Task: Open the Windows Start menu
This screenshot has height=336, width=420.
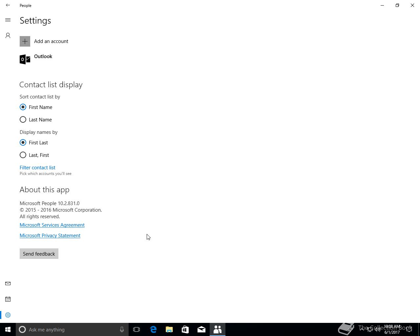Action: 8,329
